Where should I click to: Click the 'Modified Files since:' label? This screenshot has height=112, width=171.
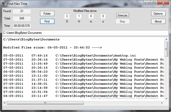pos(85,11)
